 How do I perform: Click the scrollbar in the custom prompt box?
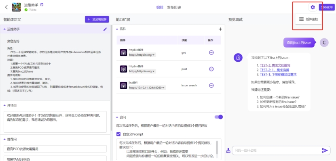point(217,148)
